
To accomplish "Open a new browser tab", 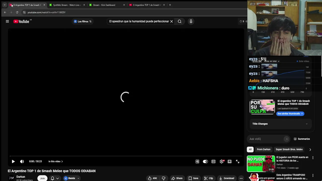I will 170,5.
